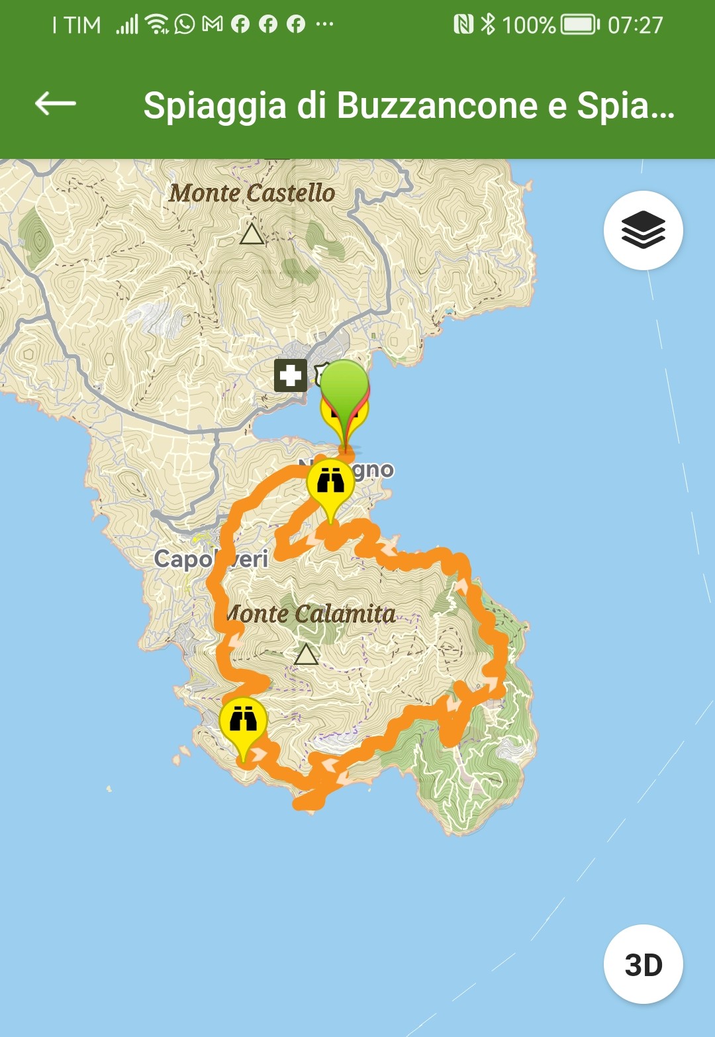Tap the battery status indicator
This screenshot has height=1037, width=715.
580,25
